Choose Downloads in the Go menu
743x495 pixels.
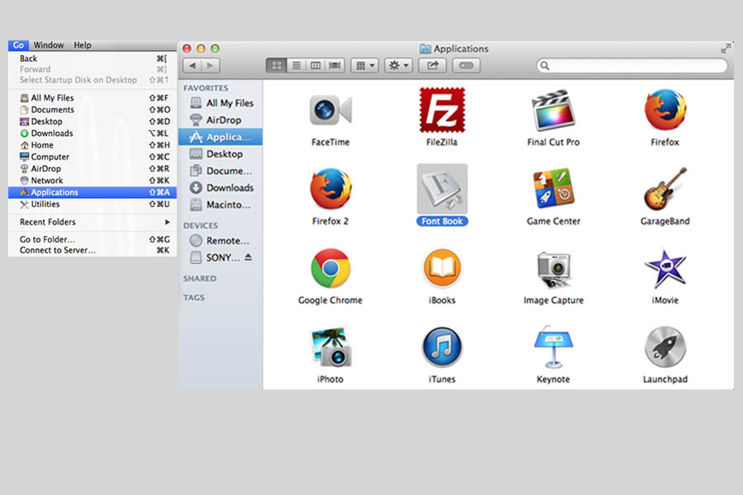[x=92, y=133]
